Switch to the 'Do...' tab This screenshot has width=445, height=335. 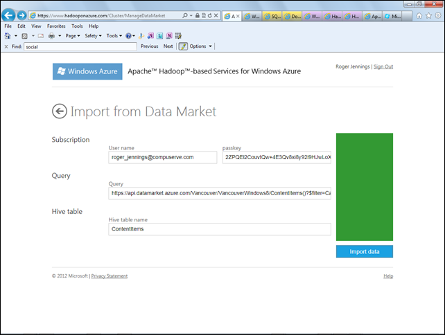(x=293, y=17)
